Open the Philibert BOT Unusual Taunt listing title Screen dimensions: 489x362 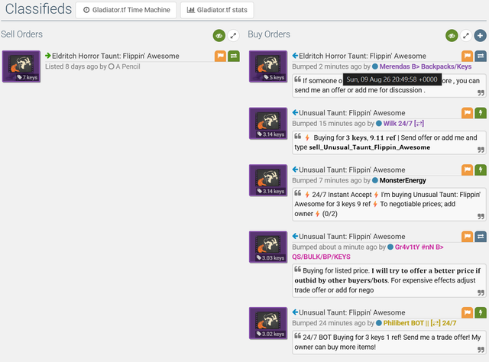coord(352,312)
